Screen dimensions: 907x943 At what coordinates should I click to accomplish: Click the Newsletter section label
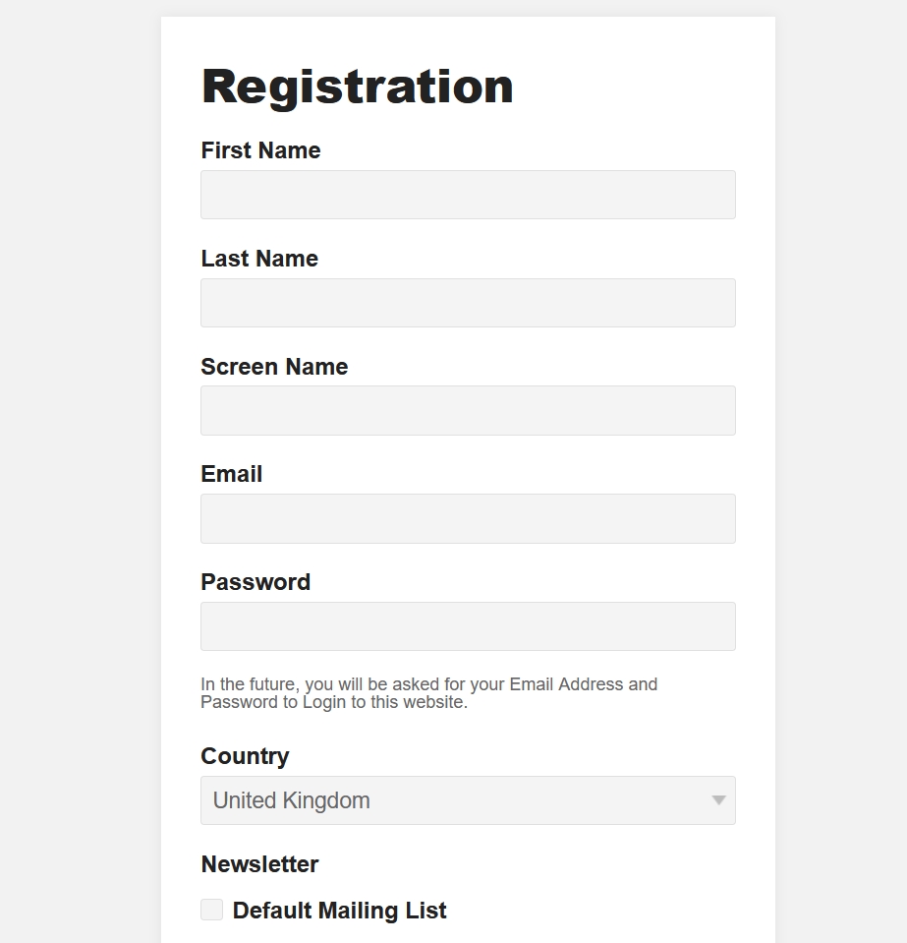pos(259,864)
